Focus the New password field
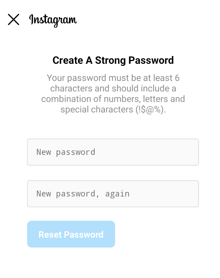The height and width of the screenshot is (278, 220). coord(113,152)
